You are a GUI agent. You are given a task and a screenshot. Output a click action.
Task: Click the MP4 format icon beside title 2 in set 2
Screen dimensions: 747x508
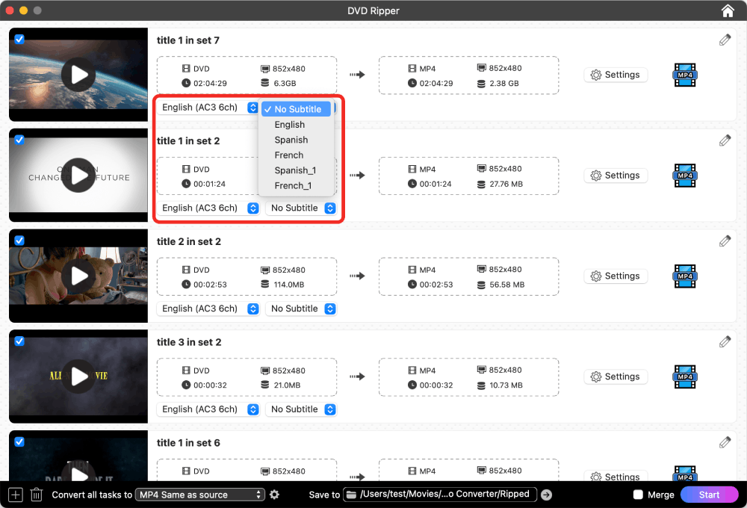(684, 276)
